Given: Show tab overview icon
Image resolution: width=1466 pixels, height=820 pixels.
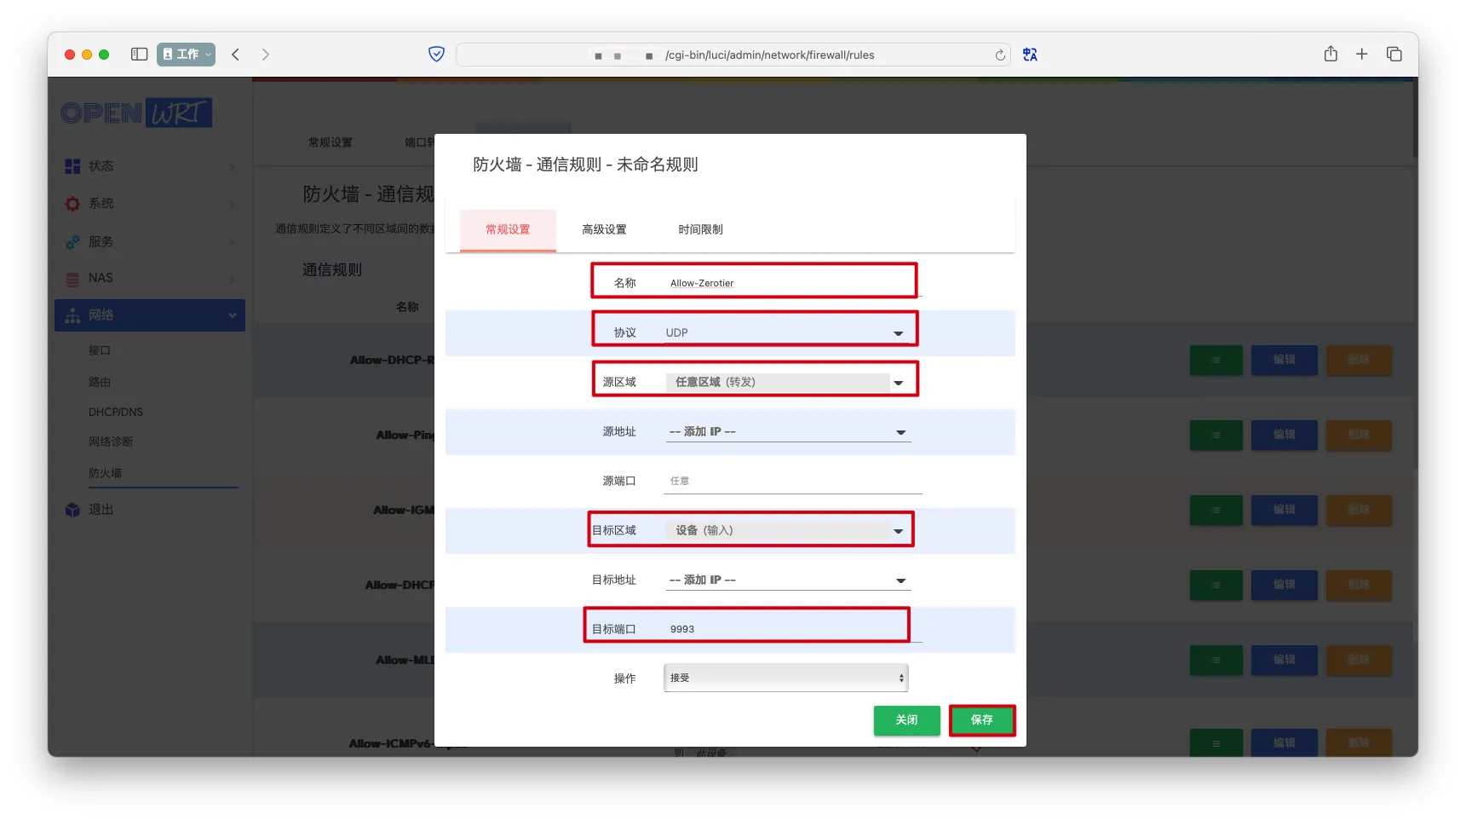Looking at the screenshot, I should point(1394,55).
